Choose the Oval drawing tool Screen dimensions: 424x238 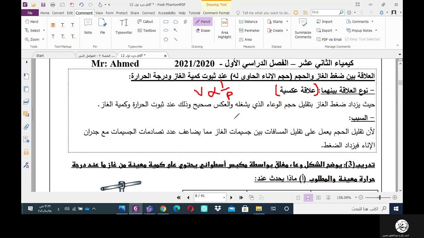(166, 30)
